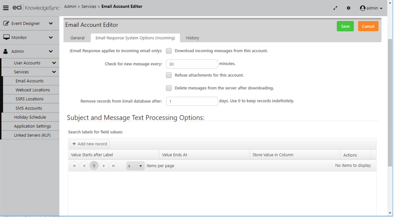
Task: Click the page vertical scrollbar
Action: click(x=390, y=103)
